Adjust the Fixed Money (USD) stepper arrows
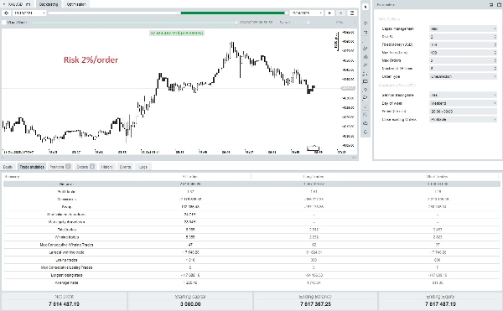The image size is (503, 311). [495, 44]
